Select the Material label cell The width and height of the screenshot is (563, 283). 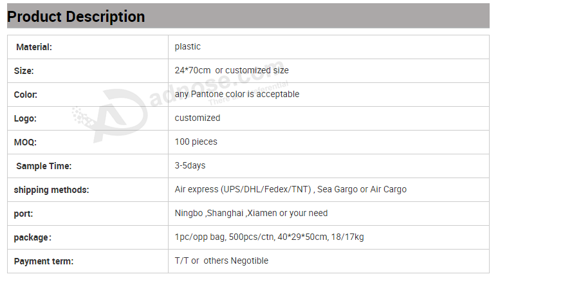click(x=88, y=47)
